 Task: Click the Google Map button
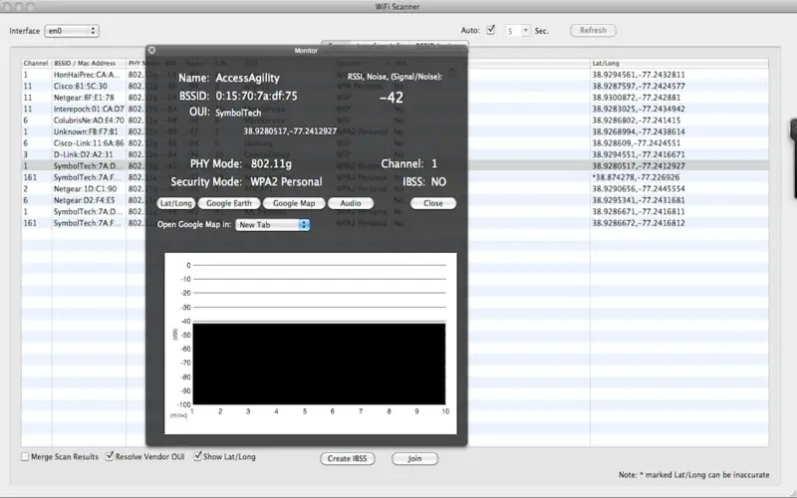(x=294, y=203)
